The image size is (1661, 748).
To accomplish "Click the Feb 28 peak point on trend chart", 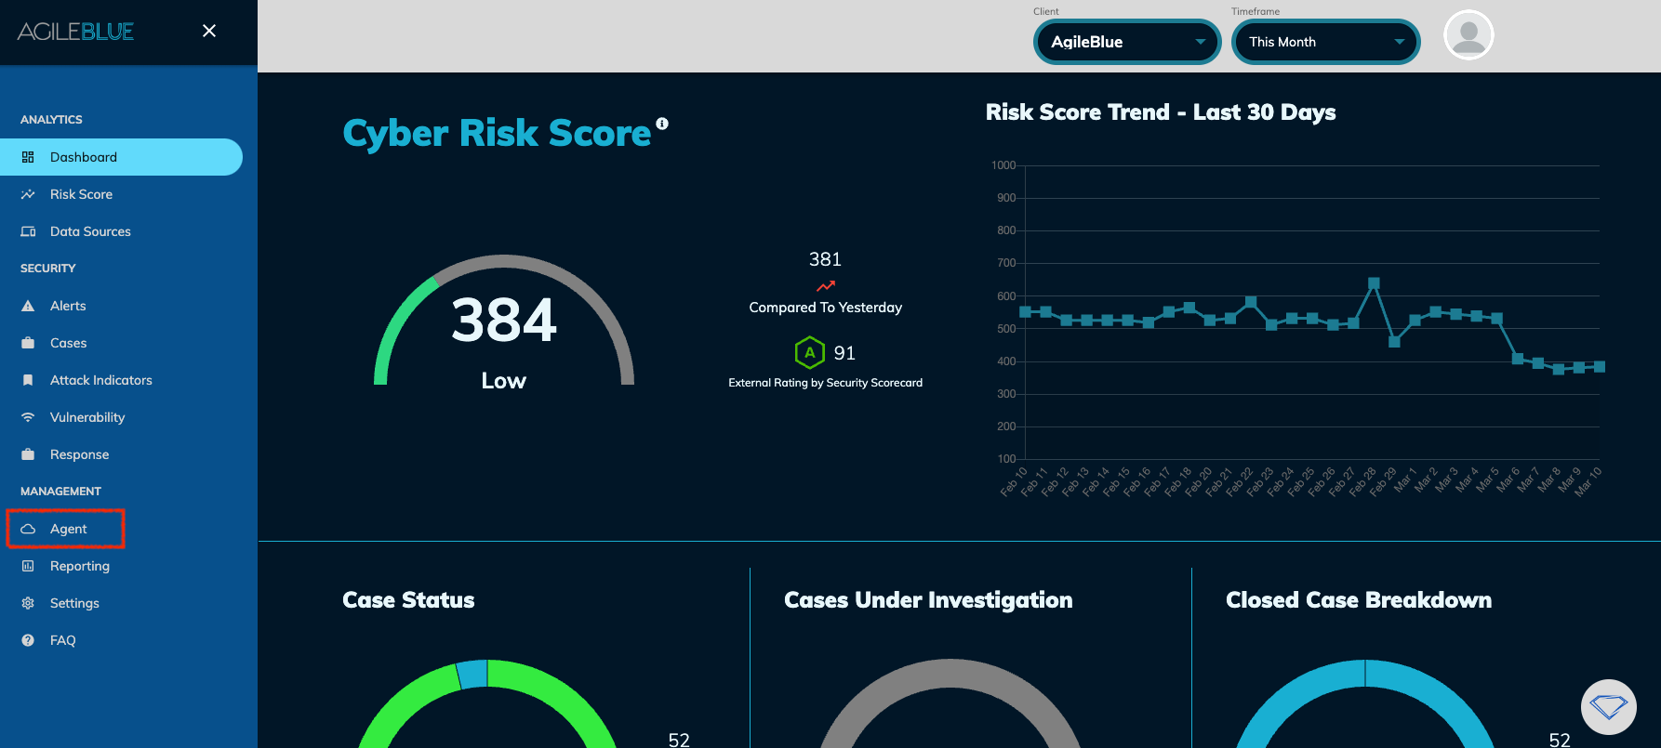I will point(1374,283).
